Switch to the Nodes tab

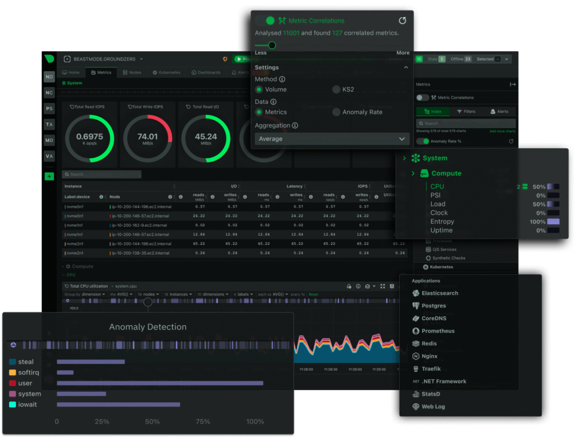tap(132, 72)
